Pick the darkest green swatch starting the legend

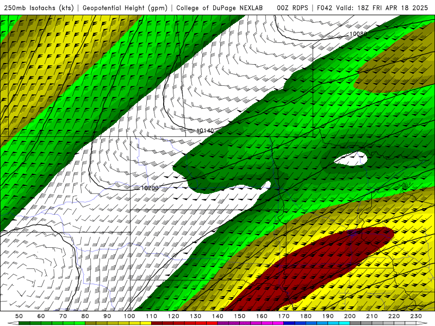[24, 323]
